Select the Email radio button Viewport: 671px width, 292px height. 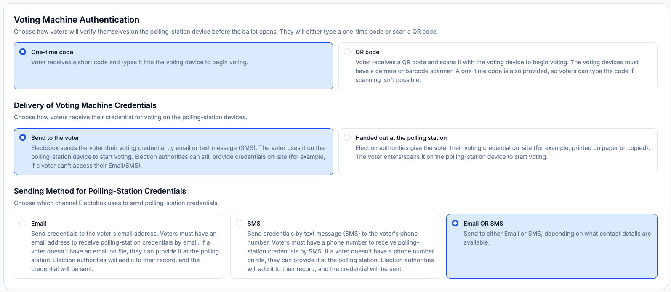point(24,223)
